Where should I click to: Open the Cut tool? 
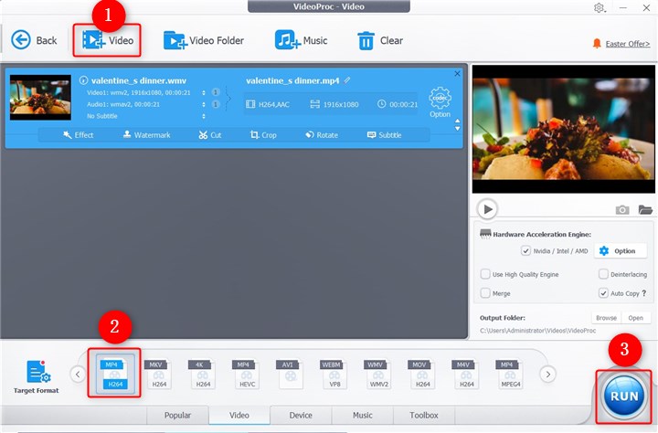click(x=210, y=134)
